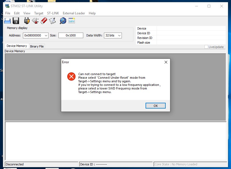Open the File menu
The image size is (231, 169).
8,13
